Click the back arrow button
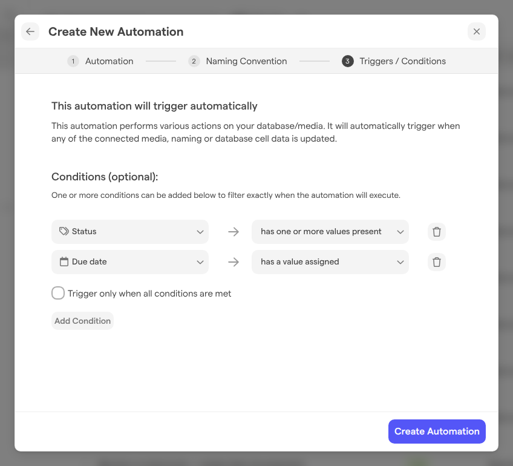 (x=30, y=31)
